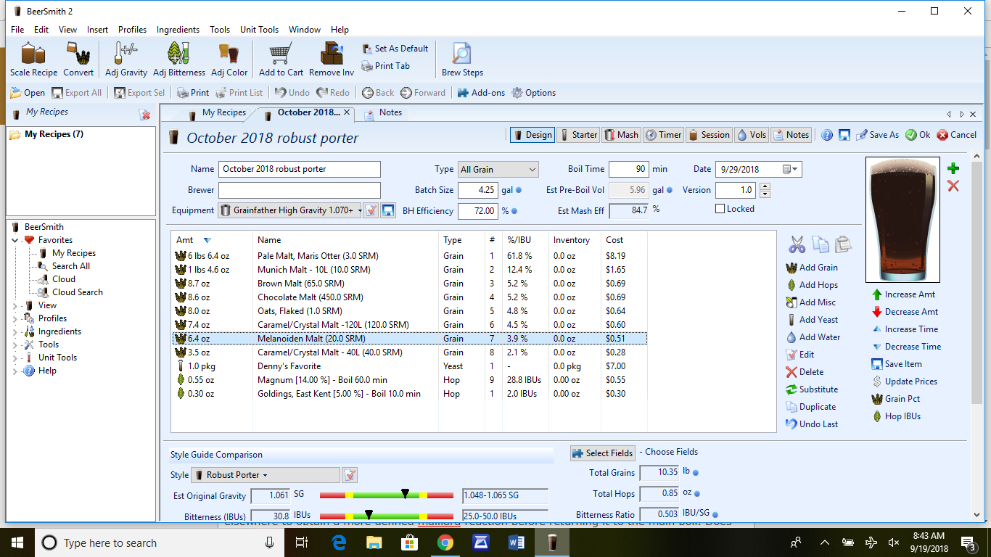This screenshot has width=991, height=557.
Task: Expand the Profiles tree node
Action: tap(15, 318)
